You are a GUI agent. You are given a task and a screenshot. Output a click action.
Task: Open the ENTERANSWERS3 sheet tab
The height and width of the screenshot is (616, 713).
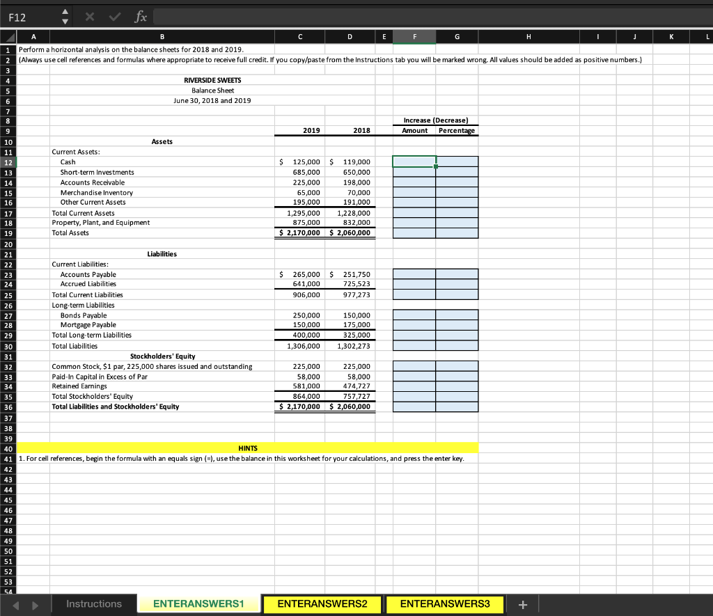point(444,603)
